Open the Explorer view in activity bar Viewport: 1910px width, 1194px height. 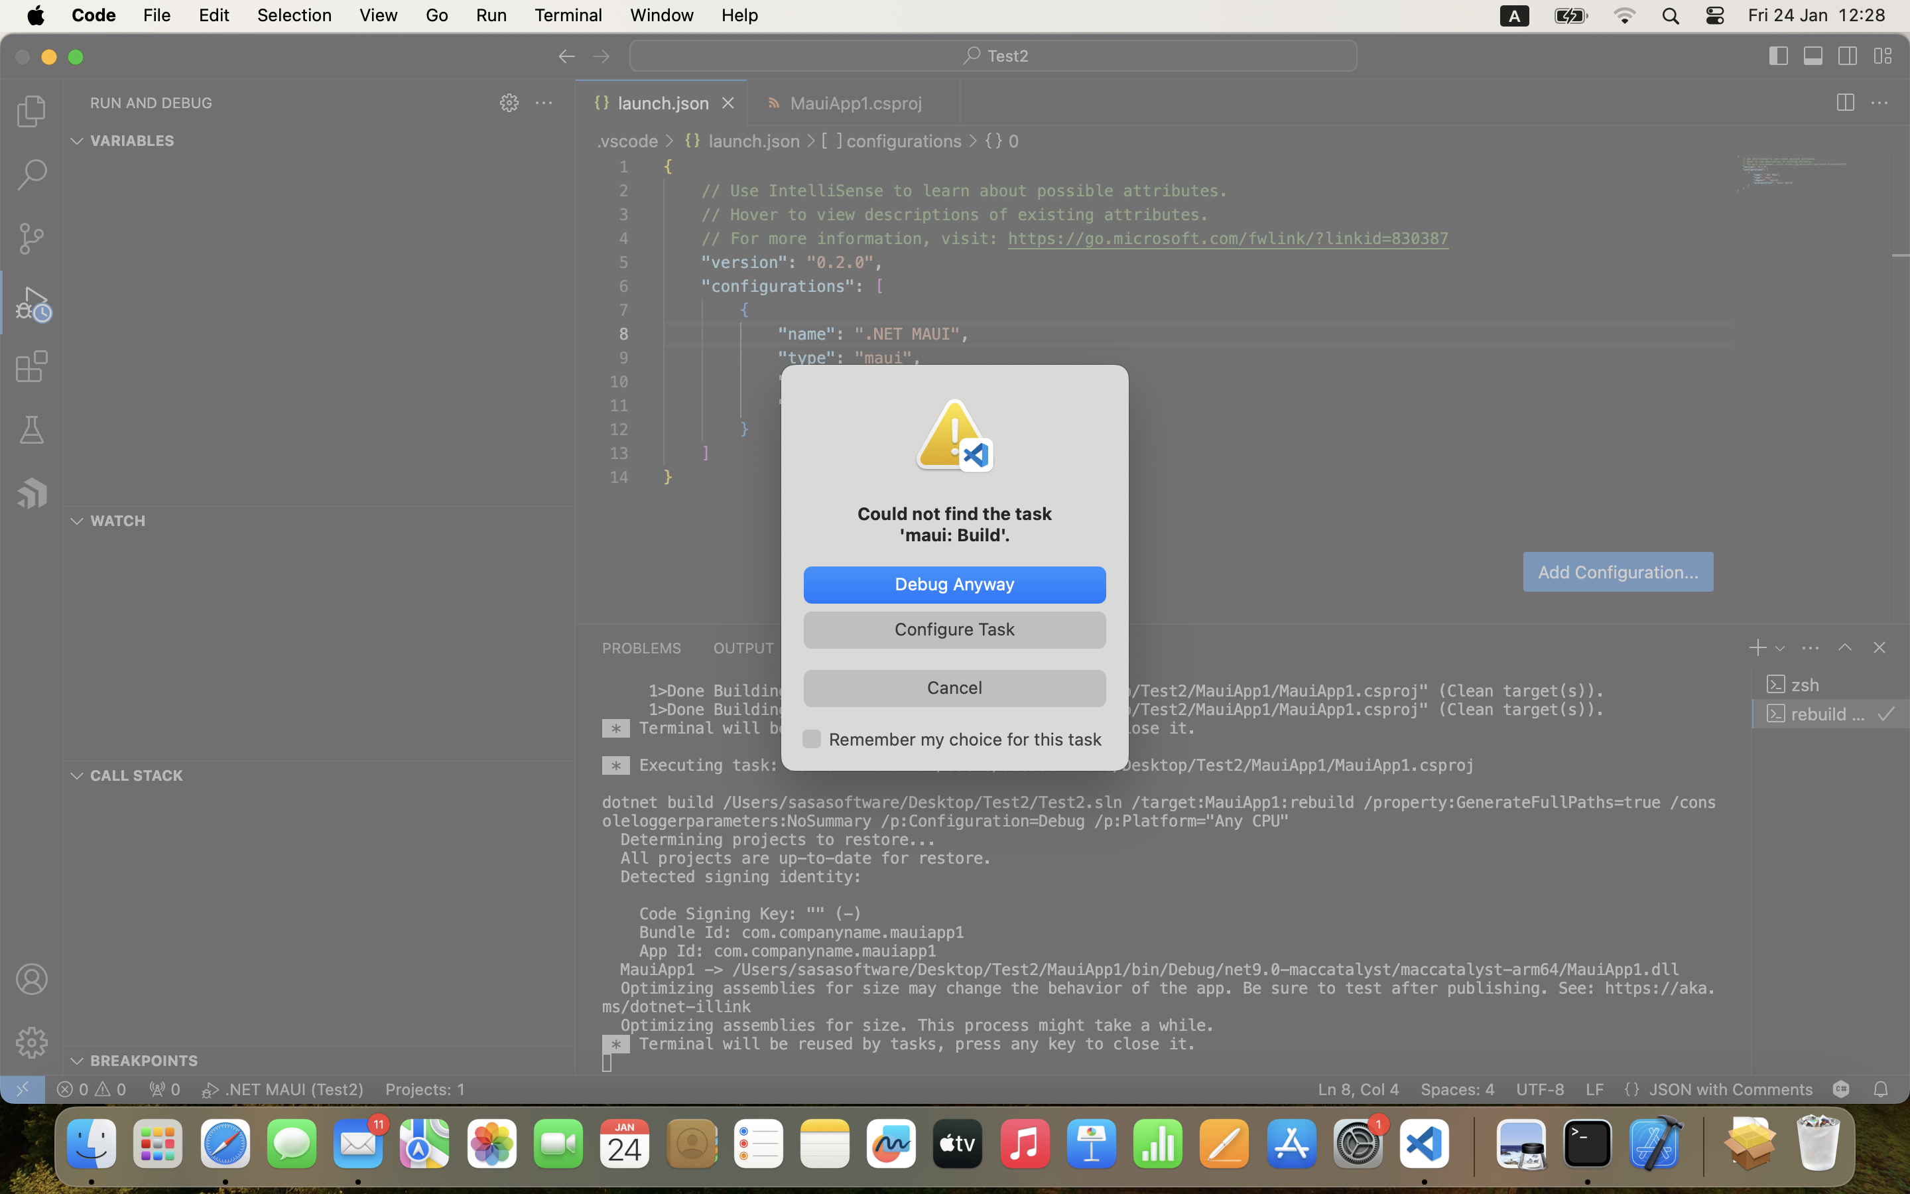tap(32, 111)
